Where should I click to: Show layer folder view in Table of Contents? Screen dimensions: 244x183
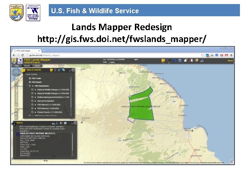(52, 70)
